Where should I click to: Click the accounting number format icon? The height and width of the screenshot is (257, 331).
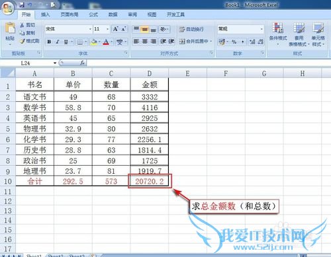tap(222, 42)
